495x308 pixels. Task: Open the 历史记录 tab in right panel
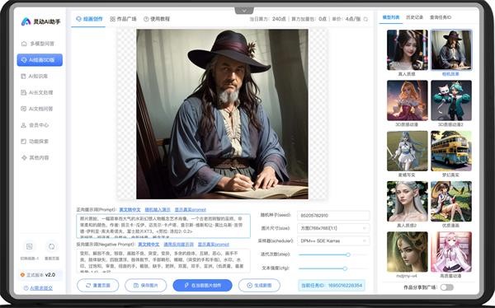click(414, 17)
